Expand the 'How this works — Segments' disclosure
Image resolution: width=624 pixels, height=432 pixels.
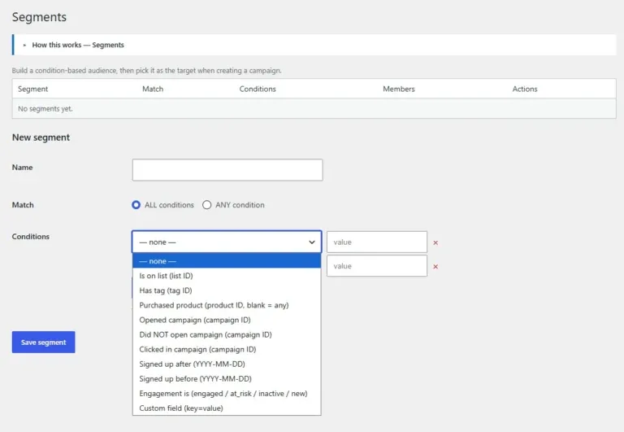(78, 45)
